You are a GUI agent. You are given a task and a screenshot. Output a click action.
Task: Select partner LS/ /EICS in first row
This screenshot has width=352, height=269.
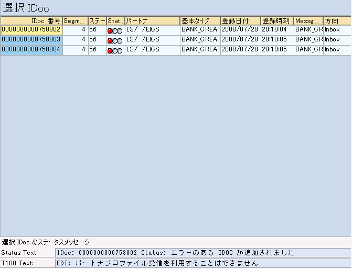pos(143,30)
